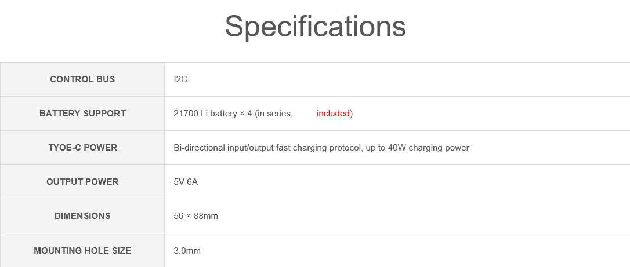Select the DIMENSIONS label cell
The width and height of the screenshot is (630, 267).
point(82,215)
